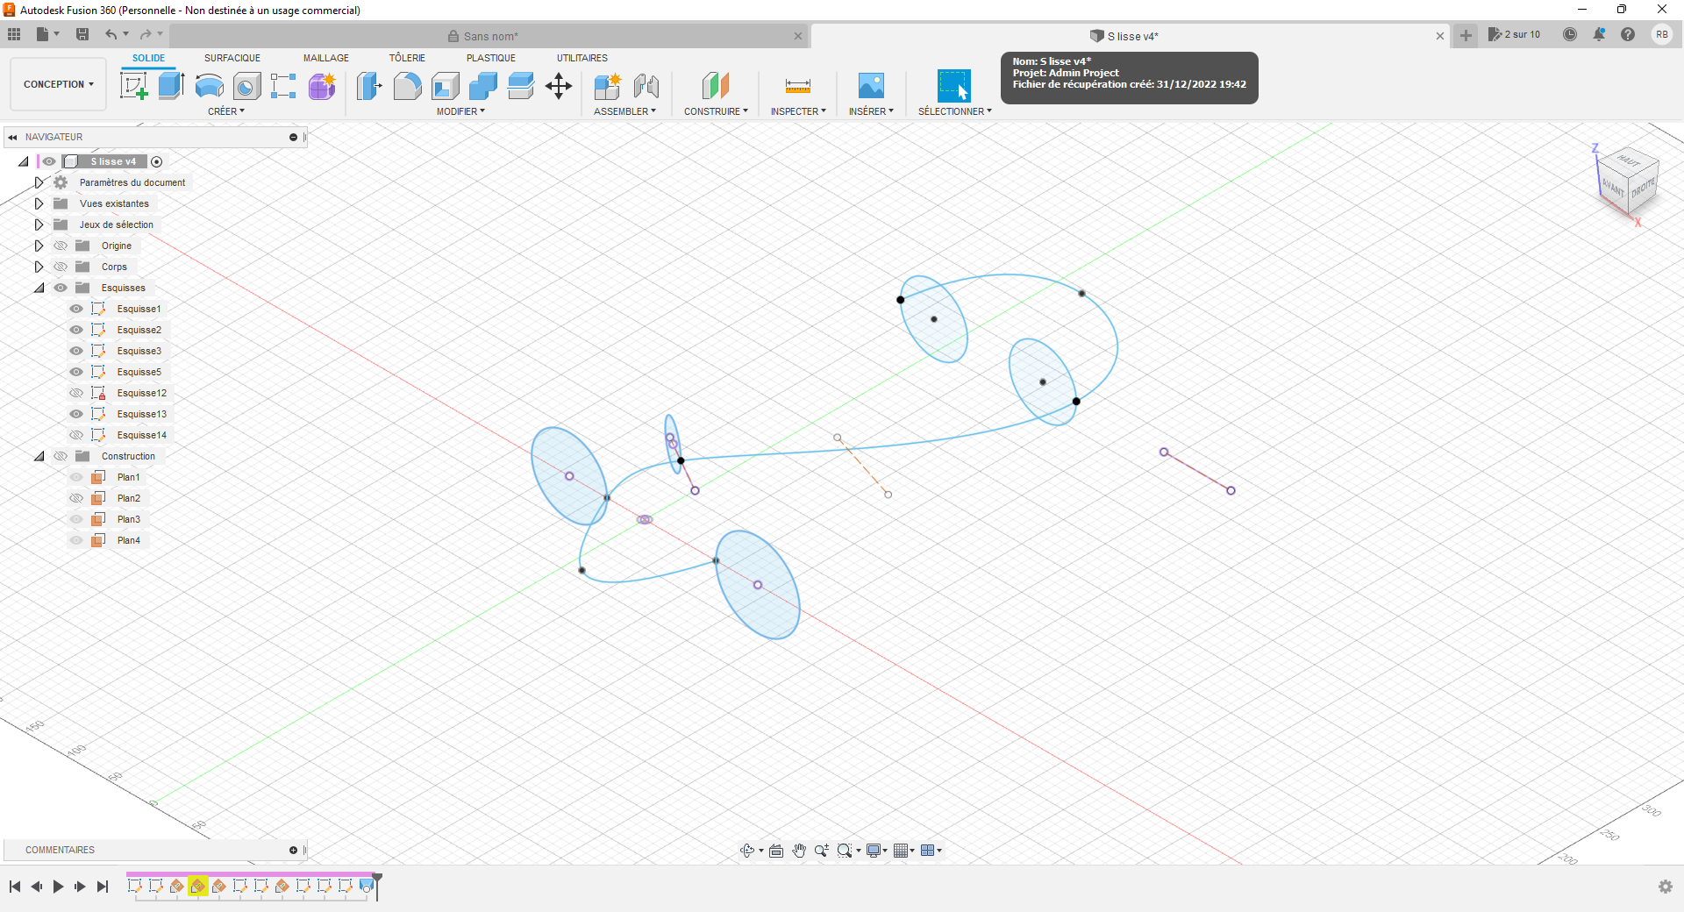
Task: Open the Measure tool under Inspecter
Action: (797, 86)
